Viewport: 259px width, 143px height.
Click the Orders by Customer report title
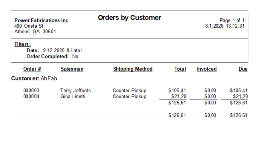pyautogui.click(x=129, y=18)
